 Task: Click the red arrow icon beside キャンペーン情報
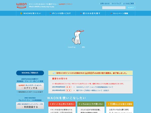coord(111,13)
